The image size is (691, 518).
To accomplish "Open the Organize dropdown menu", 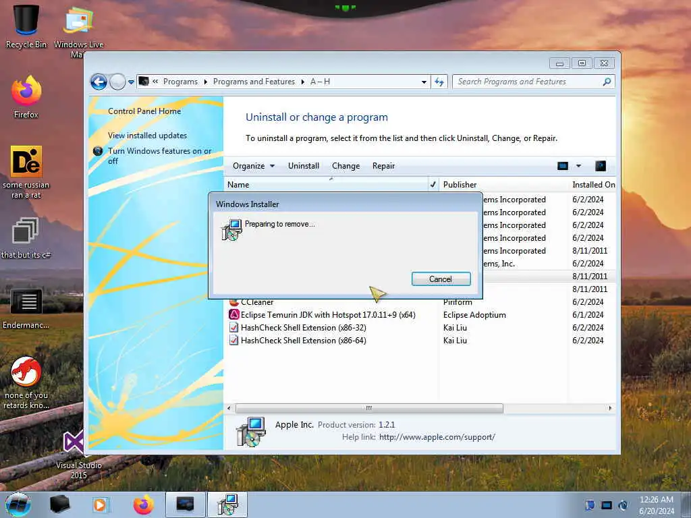I will [254, 166].
